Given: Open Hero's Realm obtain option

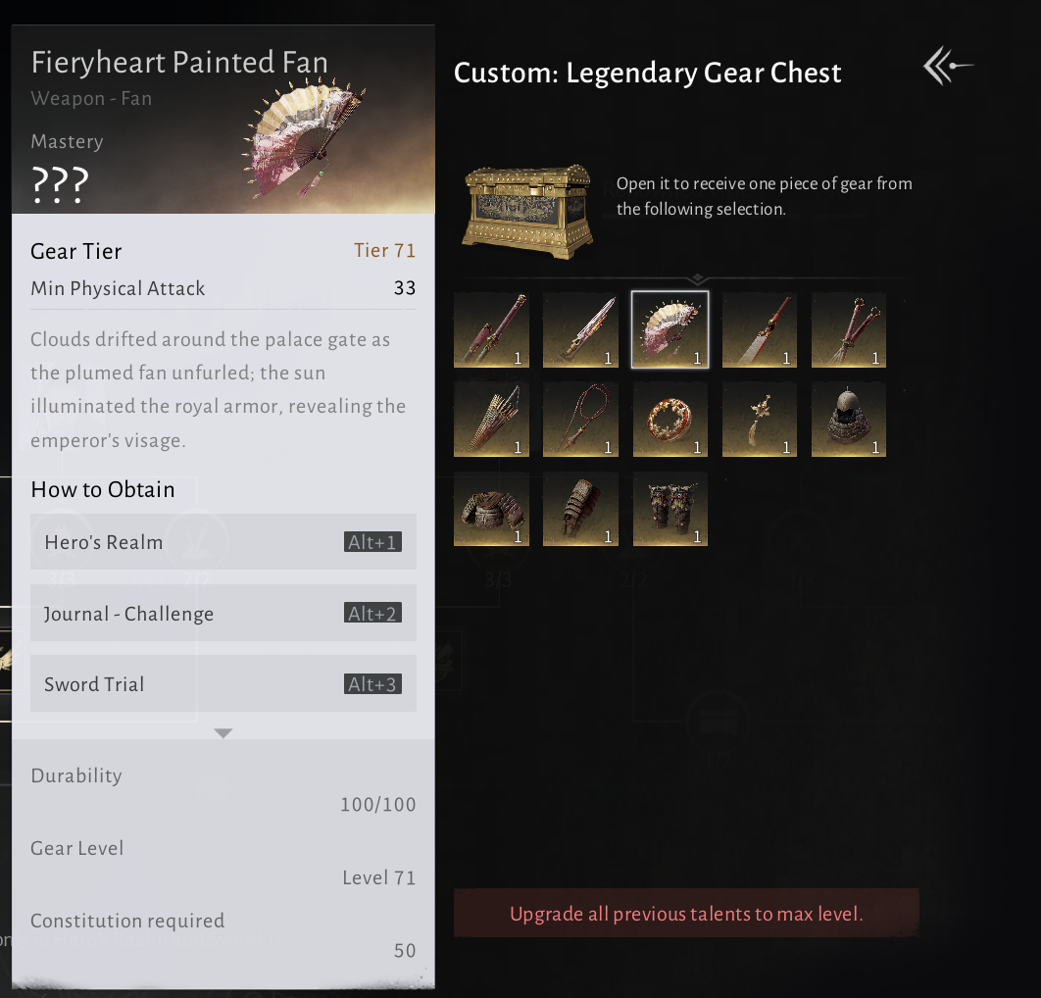Looking at the screenshot, I should click(223, 542).
